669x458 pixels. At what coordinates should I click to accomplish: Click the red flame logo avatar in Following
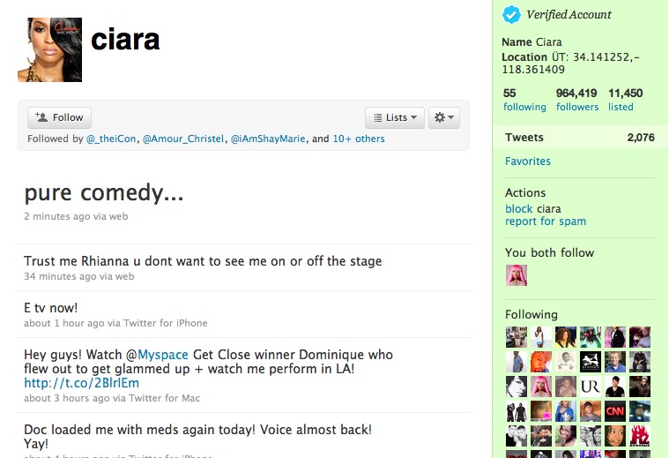click(640, 436)
